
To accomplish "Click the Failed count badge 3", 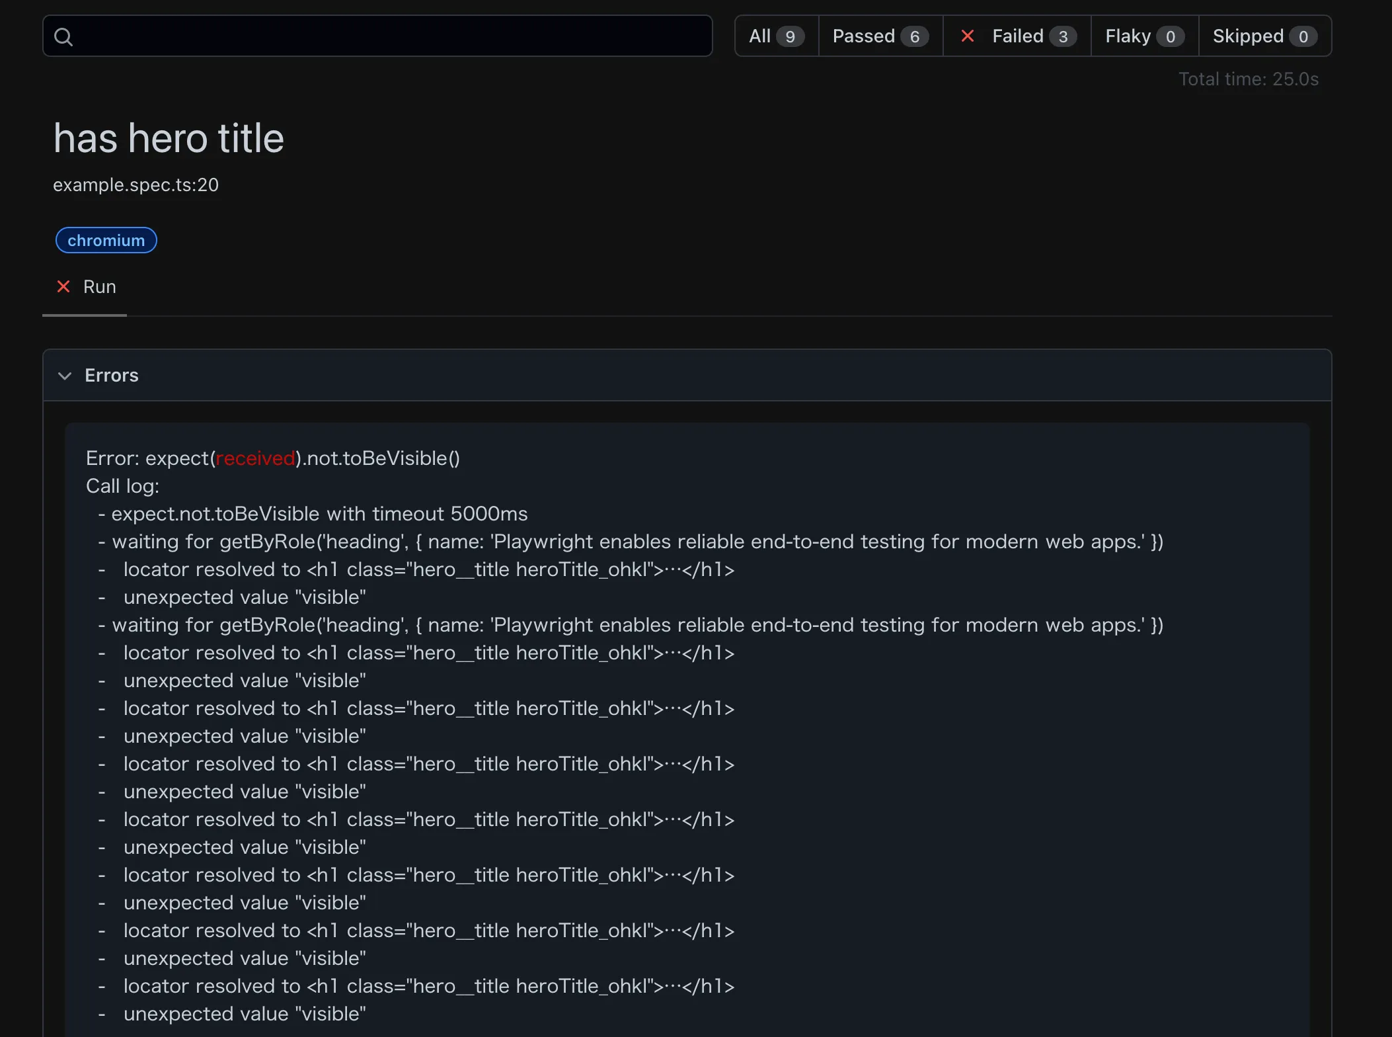I will click(1063, 36).
